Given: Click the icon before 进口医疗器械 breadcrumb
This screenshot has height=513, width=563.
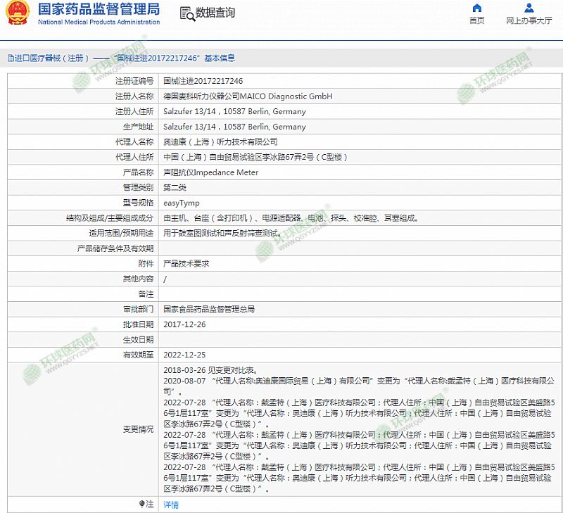Looking at the screenshot, I should coord(10,58).
